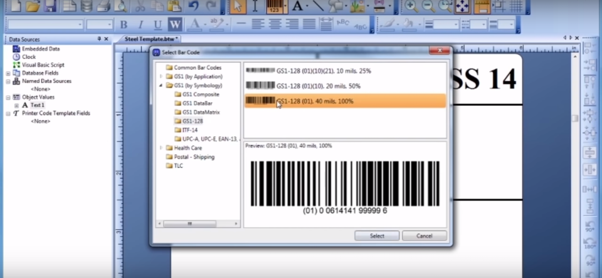Toggle Bold formatting

124,25
